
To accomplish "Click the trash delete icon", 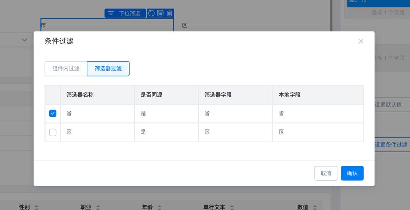I will (169, 13).
